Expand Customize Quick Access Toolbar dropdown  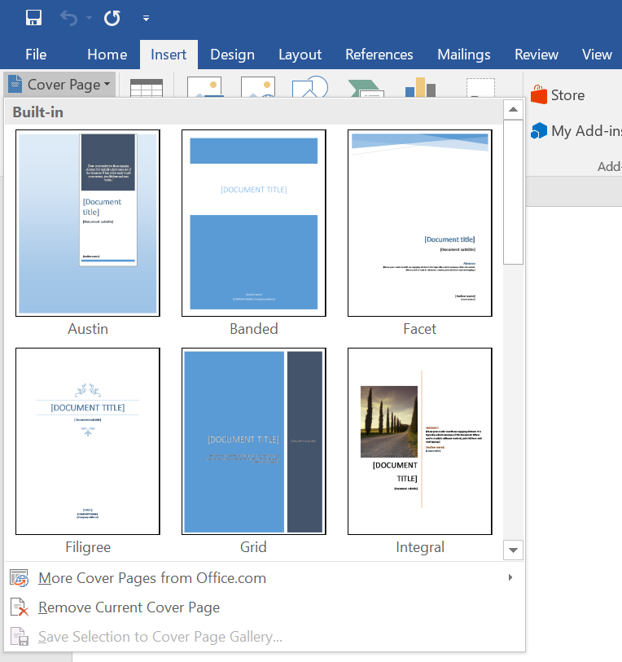click(x=146, y=18)
